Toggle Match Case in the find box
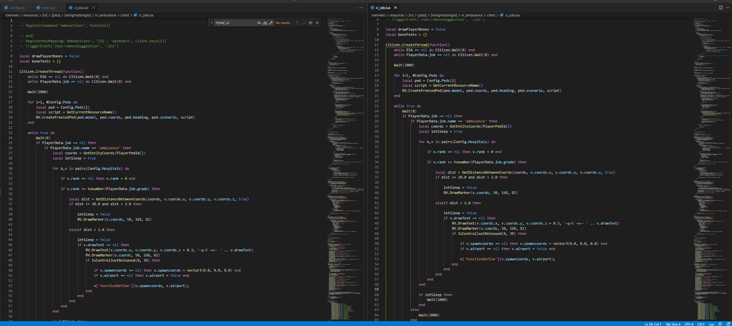Screen dimensions: 732x326 click(259, 23)
